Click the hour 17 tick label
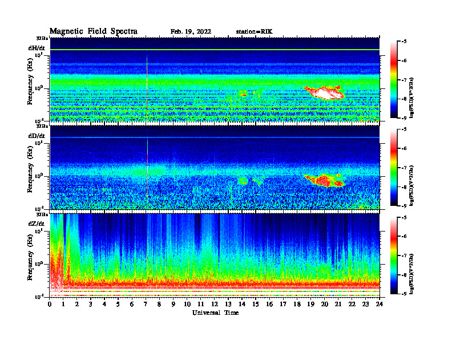 point(283,305)
